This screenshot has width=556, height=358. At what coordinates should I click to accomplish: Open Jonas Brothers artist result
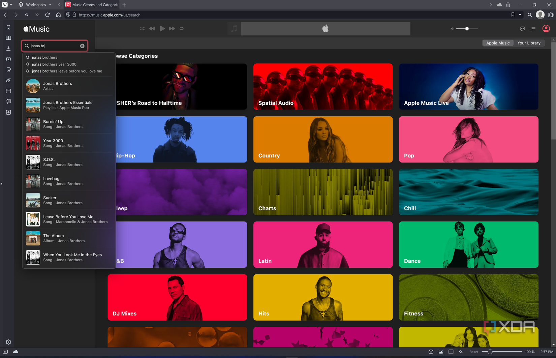coord(69,86)
